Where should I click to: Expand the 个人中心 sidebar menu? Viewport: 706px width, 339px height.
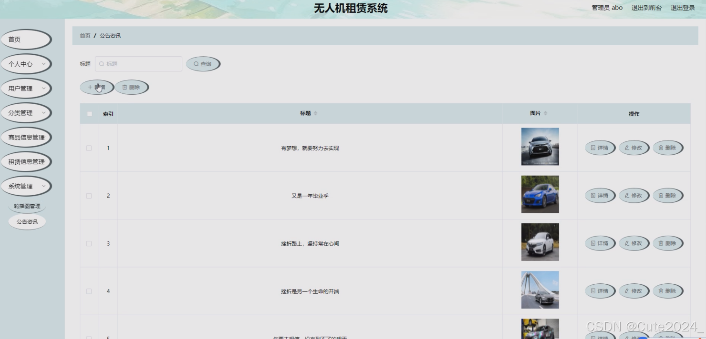tap(26, 64)
